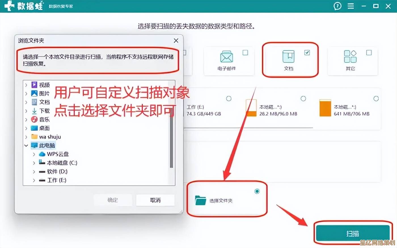
Task: Expand the 本地磁盘 (C:) tree node
Action: [34, 163]
